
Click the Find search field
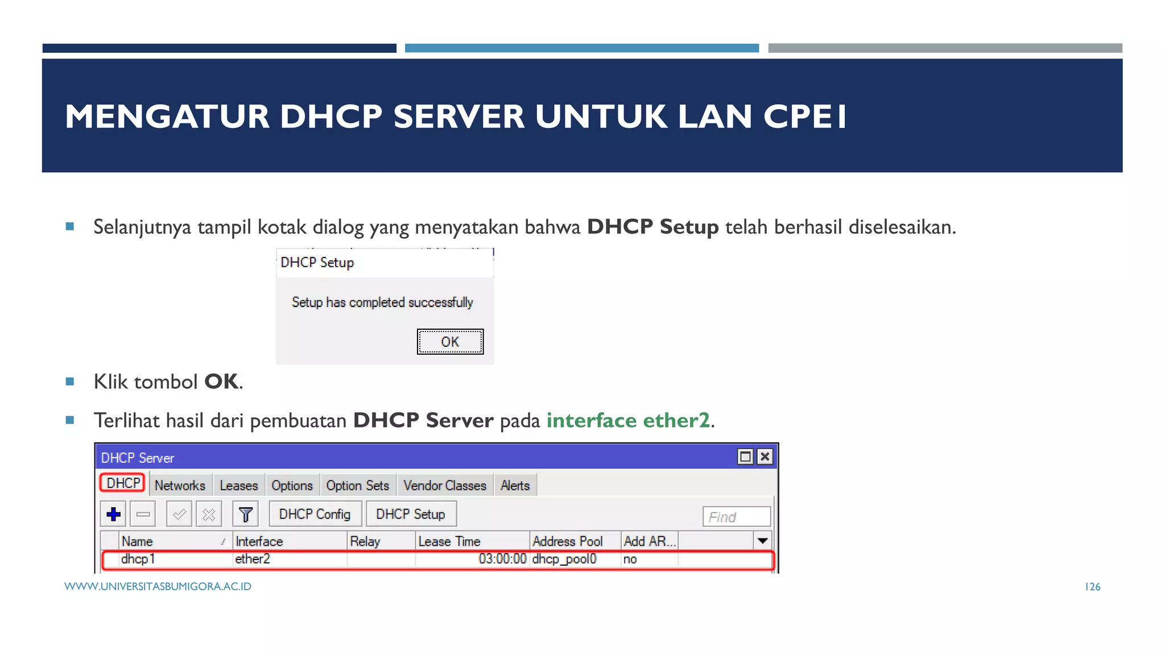(x=737, y=517)
